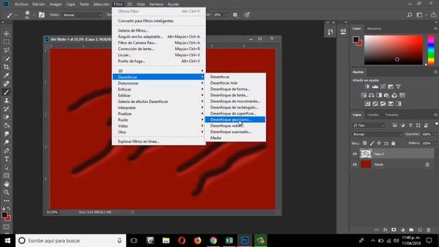The width and height of the screenshot is (439, 247).
Task: Select the Zoom tool in the tools panel
Action: 6,192
